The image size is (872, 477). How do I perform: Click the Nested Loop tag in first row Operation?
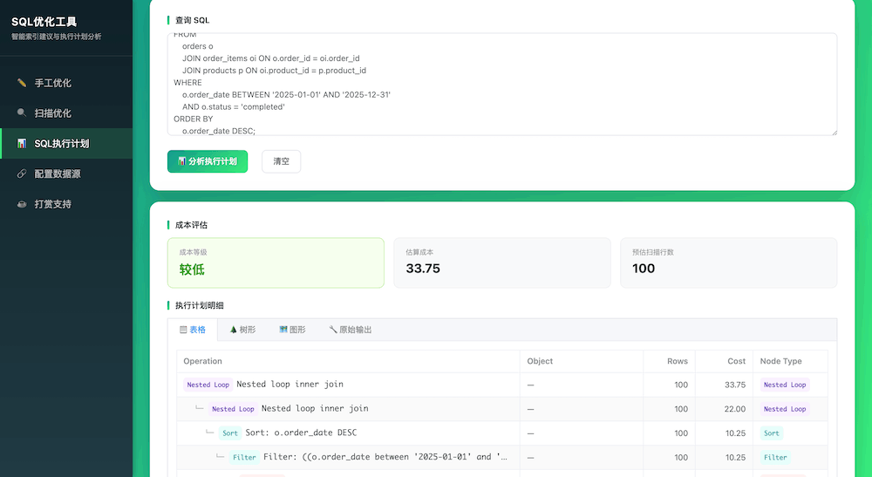coord(208,385)
